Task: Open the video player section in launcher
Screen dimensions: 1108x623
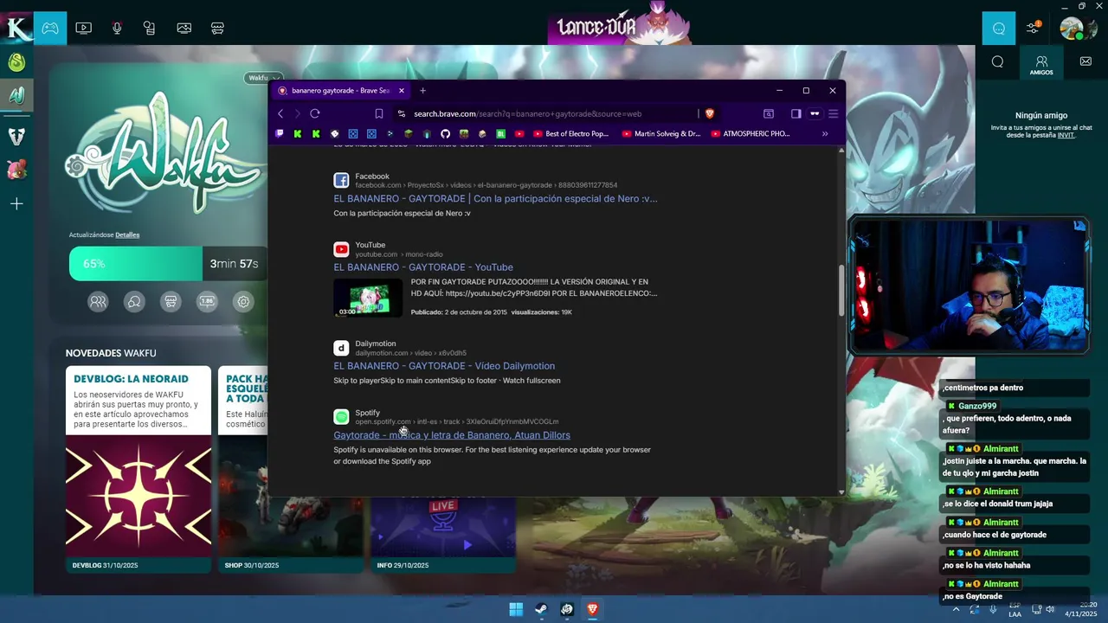Action: [83, 28]
